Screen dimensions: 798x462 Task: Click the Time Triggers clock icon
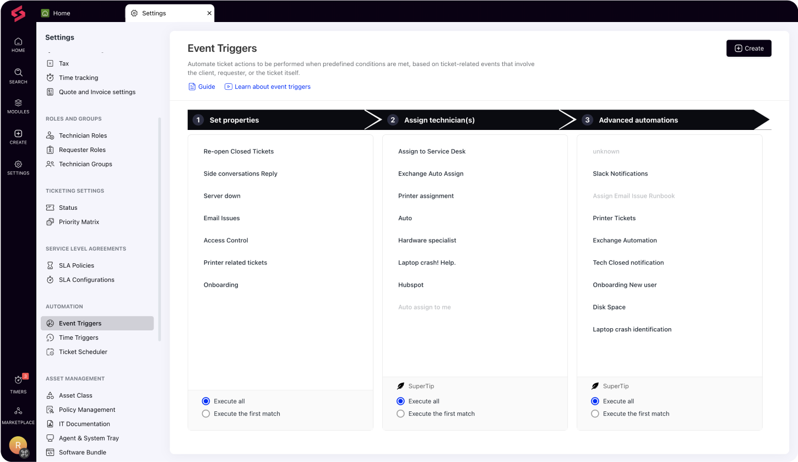(x=51, y=338)
